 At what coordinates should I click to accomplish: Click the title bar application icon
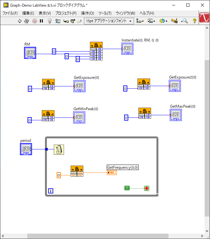(x=6, y=5)
